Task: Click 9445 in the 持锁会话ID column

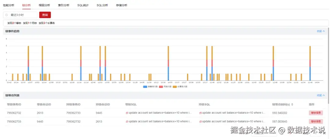Action: click(99, 113)
